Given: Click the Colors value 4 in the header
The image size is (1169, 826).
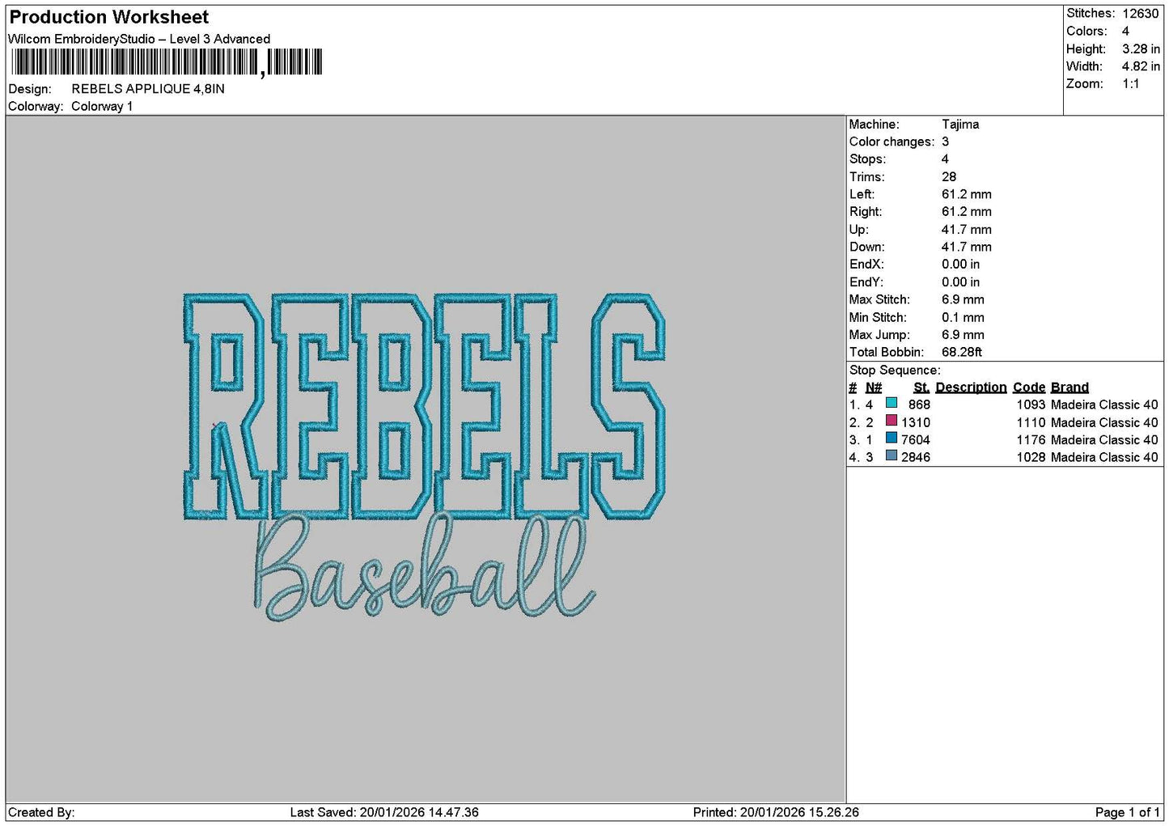Looking at the screenshot, I should pos(1125,32).
